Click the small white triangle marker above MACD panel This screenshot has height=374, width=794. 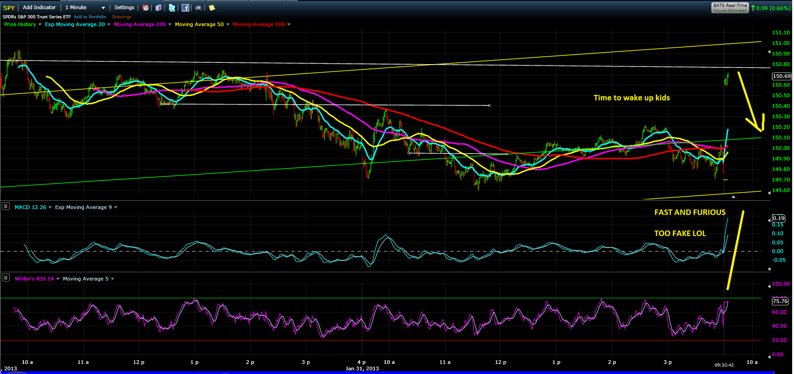tap(733, 197)
